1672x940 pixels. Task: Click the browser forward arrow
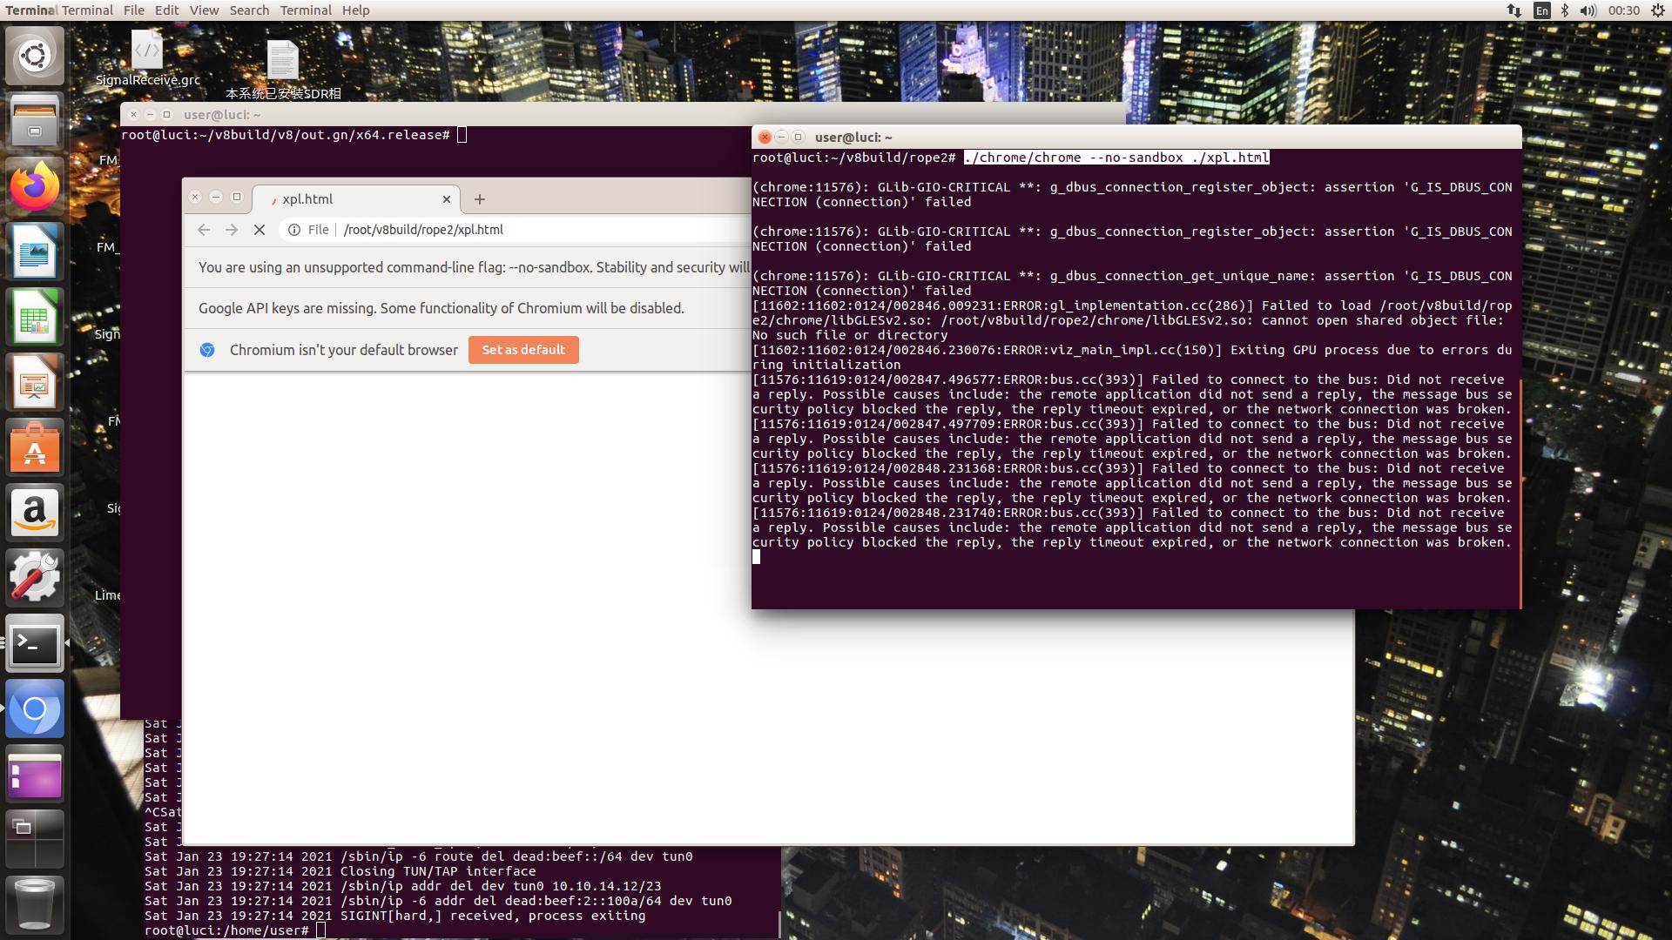[x=232, y=230]
